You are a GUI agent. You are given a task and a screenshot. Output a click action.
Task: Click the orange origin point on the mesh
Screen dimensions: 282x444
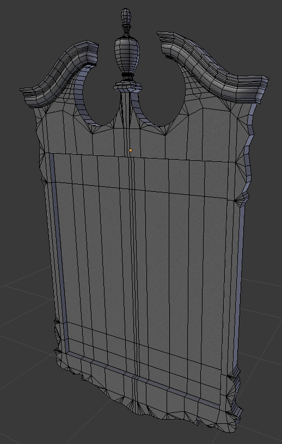tap(131, 150)
